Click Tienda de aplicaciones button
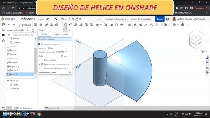This screenshot has height=118, width=210. [x=115, y=19]
